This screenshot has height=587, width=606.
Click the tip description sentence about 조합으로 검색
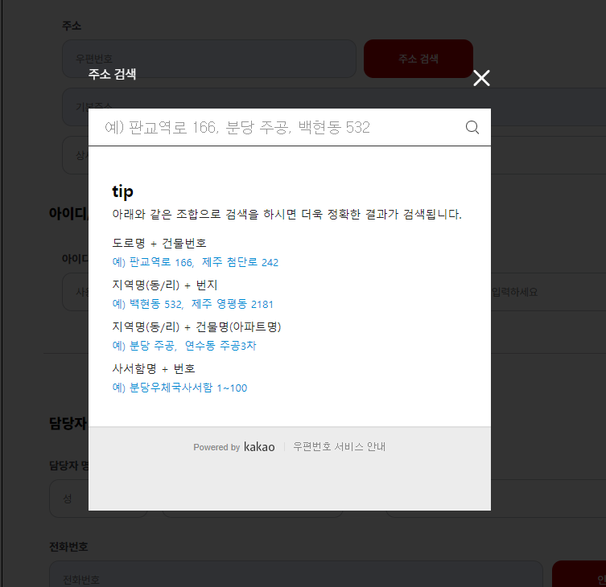(x=287, y=214)
